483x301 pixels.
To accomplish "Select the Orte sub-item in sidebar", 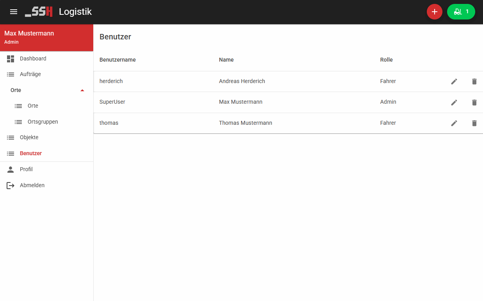I will click(x=33, y=106).
